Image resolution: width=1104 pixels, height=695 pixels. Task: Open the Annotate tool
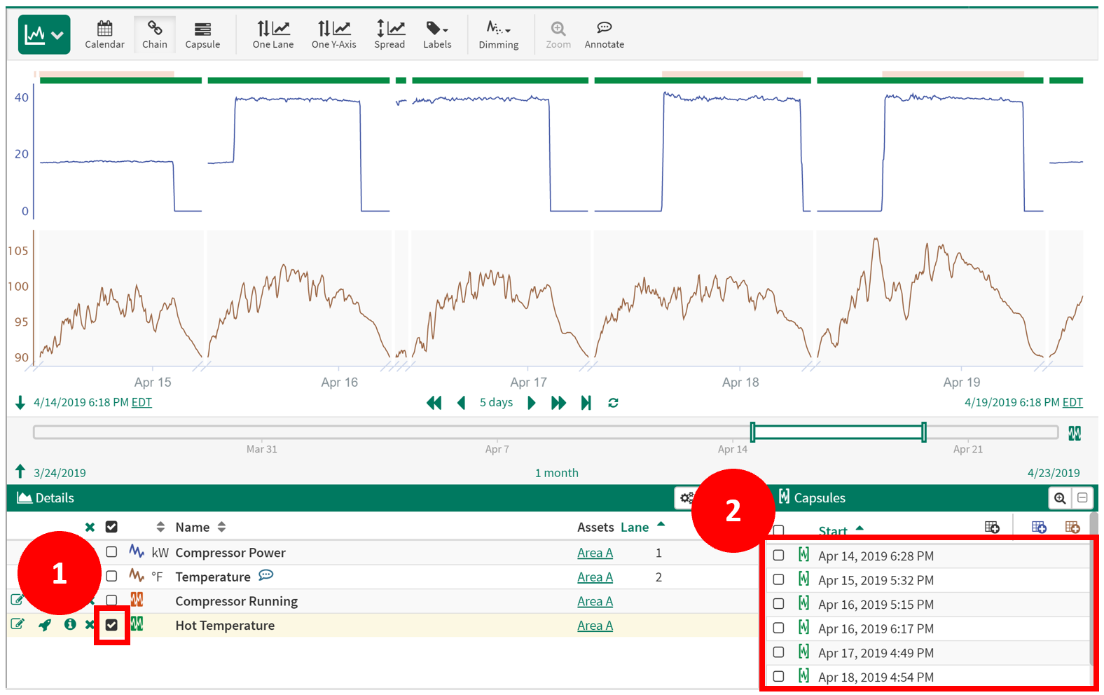[604, 34]
